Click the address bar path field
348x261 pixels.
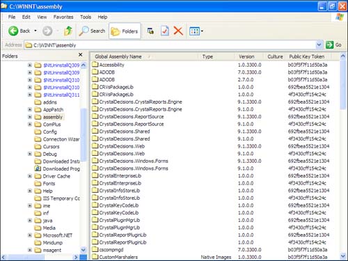pos(171,45)
